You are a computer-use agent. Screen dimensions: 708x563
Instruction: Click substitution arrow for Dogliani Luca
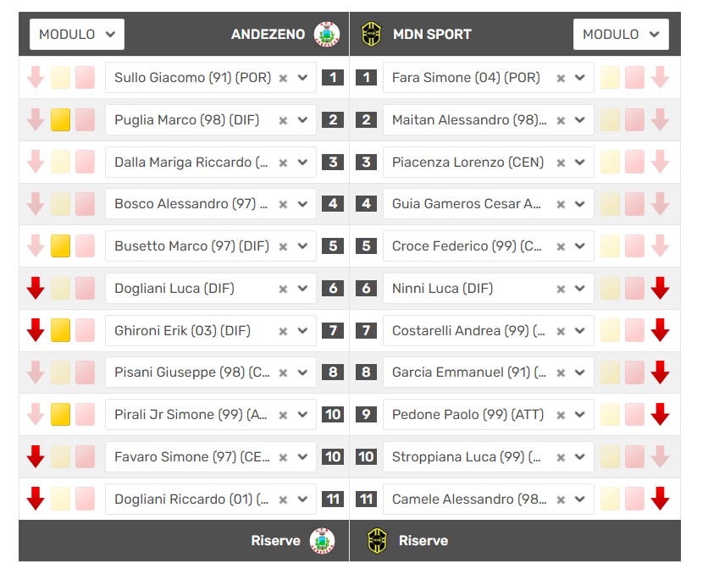pyautogui.click(x=35, y=289)
